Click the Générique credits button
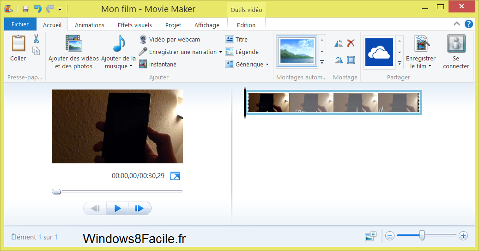 (244, 64)
